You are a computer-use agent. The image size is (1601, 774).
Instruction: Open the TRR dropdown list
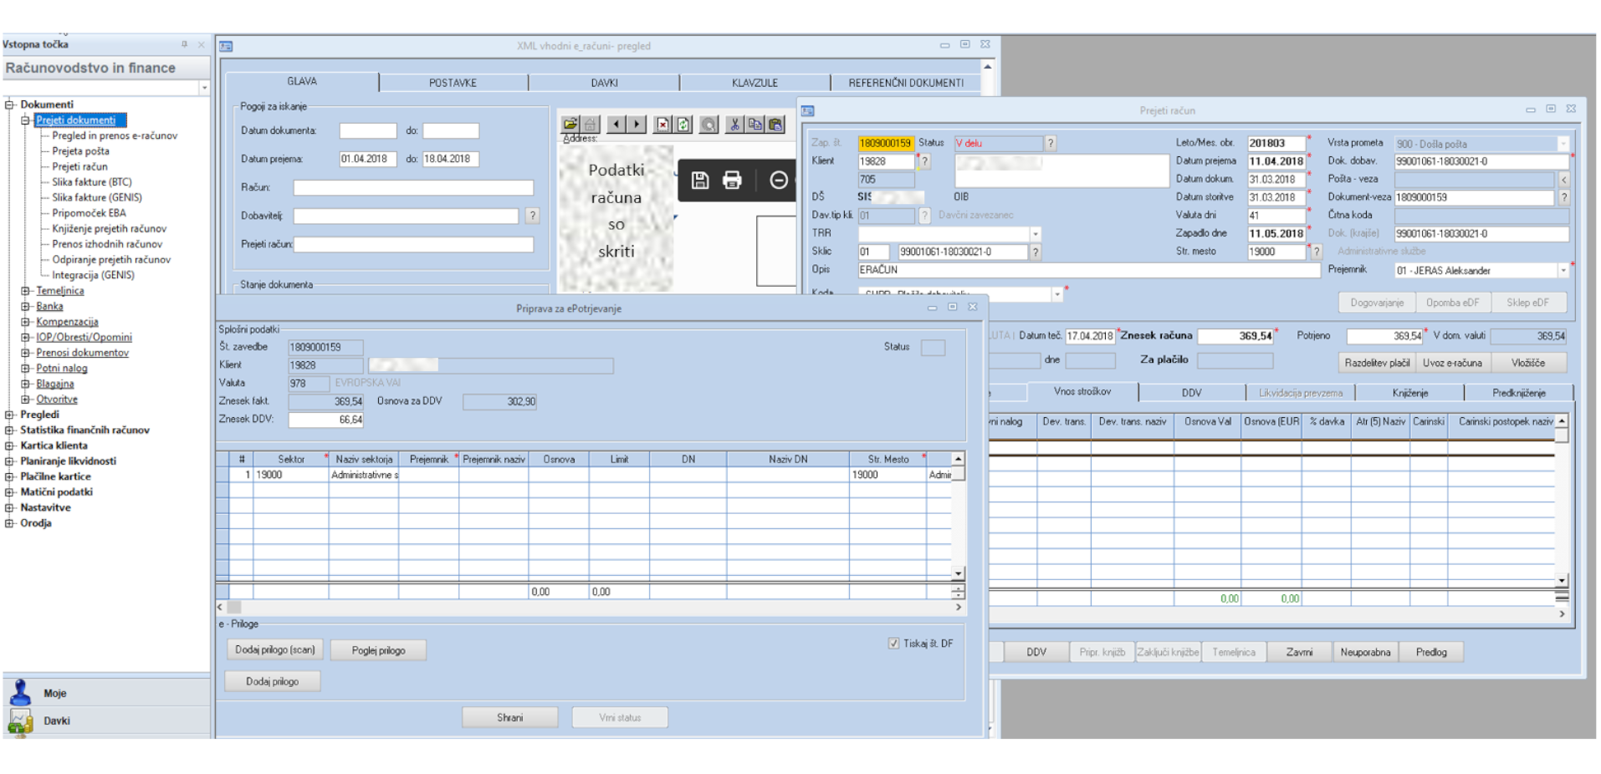pos(1035,234)
